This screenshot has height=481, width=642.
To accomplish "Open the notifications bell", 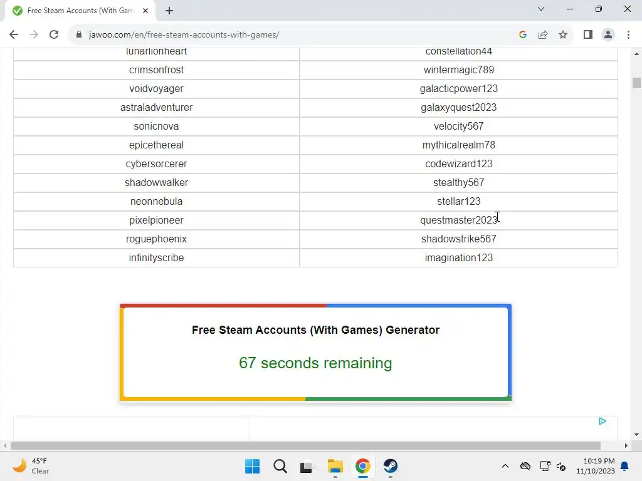I will coord(625,466).
